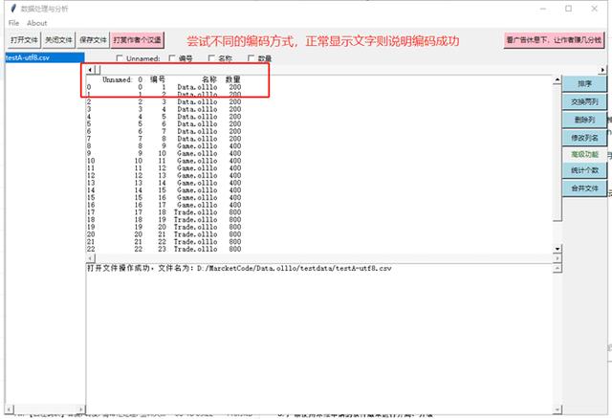Click the 保存文件 button
The width and height of the screenshot is (612, 419).
coord(93,40)
